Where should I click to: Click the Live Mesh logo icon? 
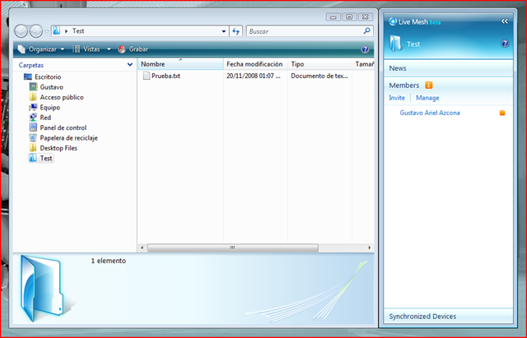(x=393, y=21)
